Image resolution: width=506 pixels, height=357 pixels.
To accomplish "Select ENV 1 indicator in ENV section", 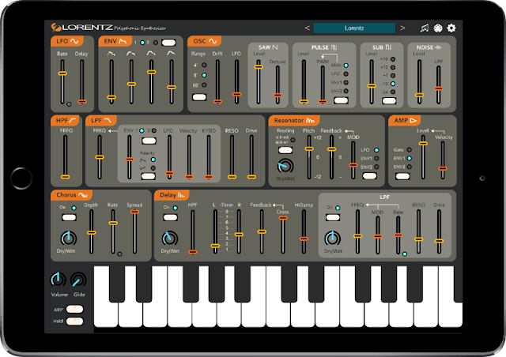I will pyautogui.click(x=142, y=43).
